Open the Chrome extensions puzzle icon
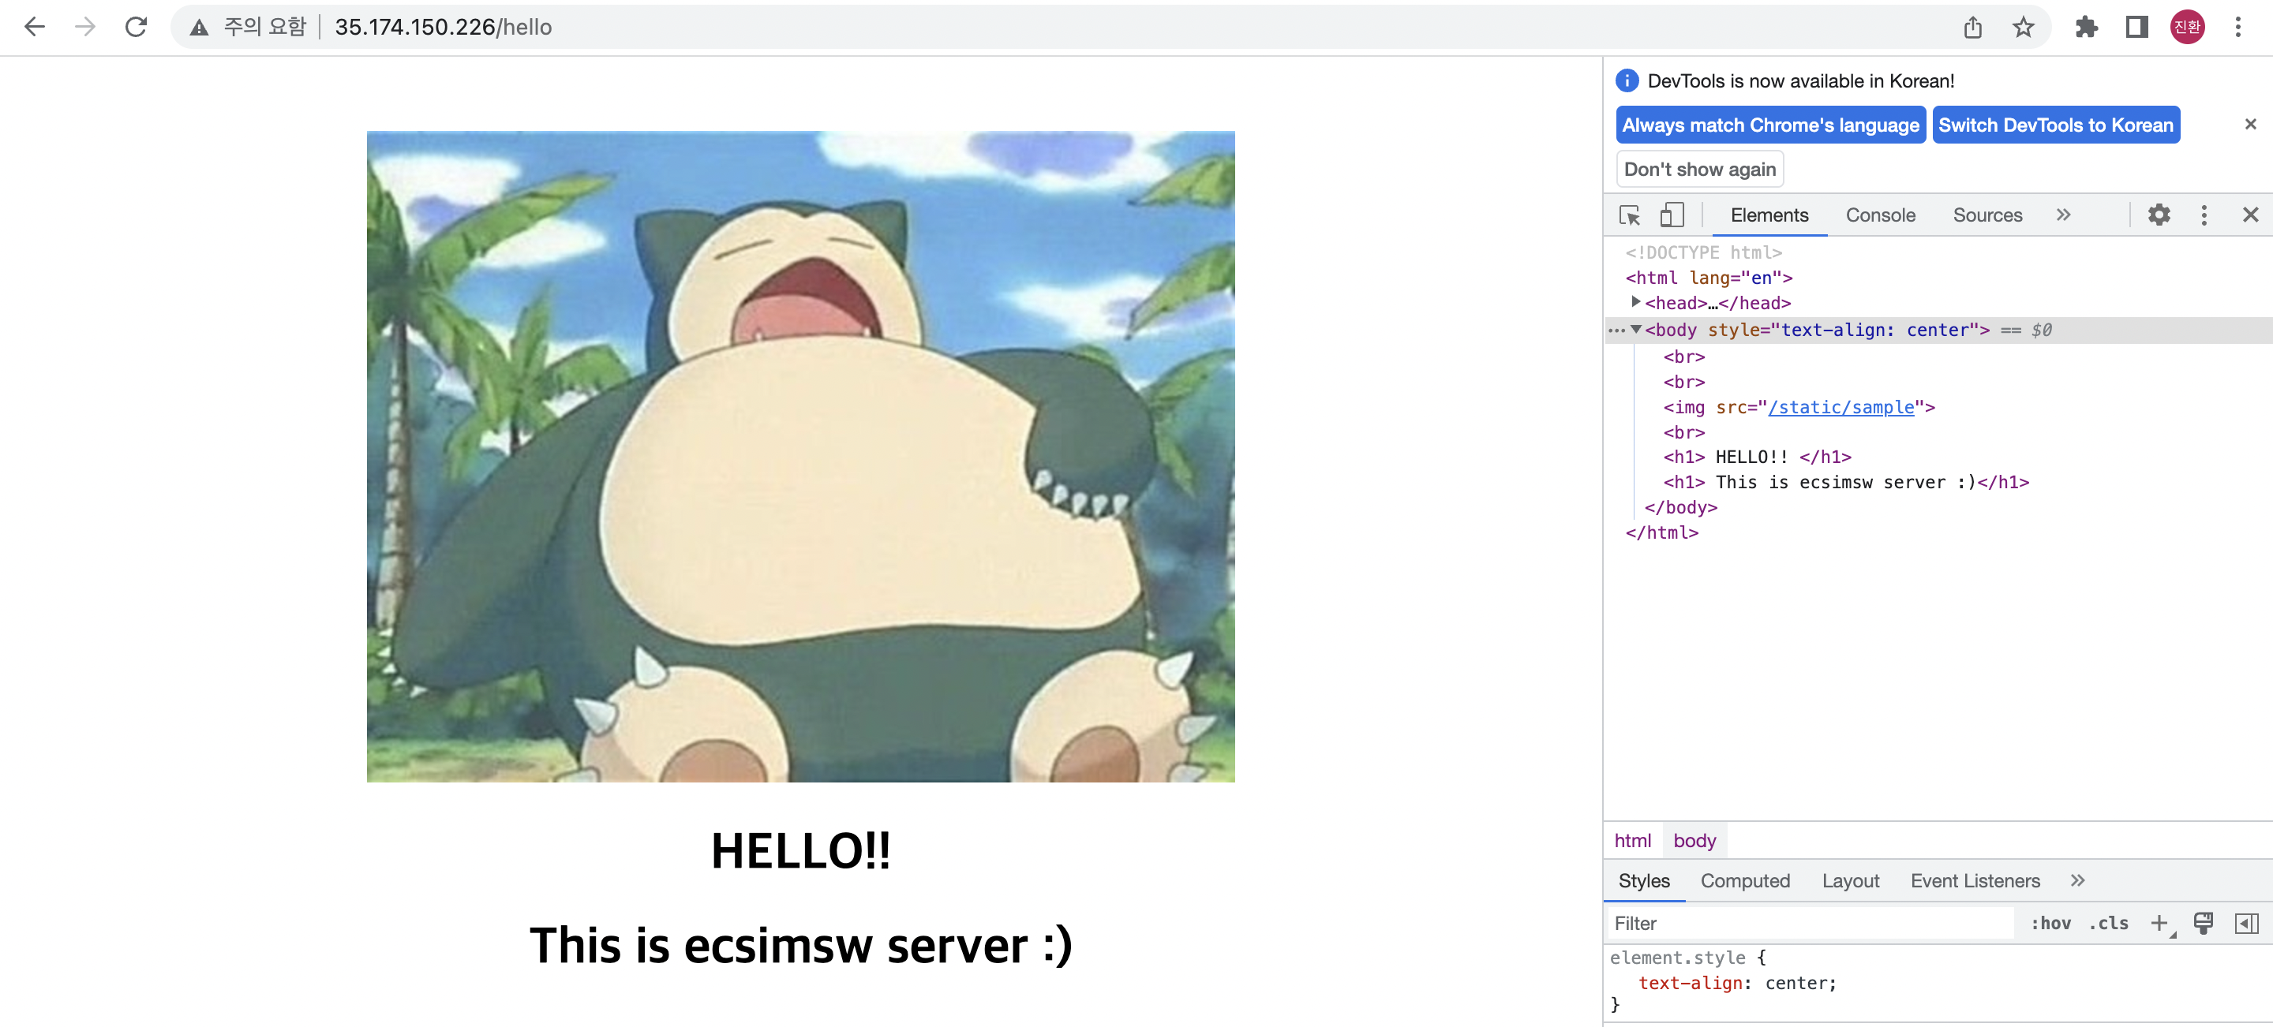 click(2086, 27)
